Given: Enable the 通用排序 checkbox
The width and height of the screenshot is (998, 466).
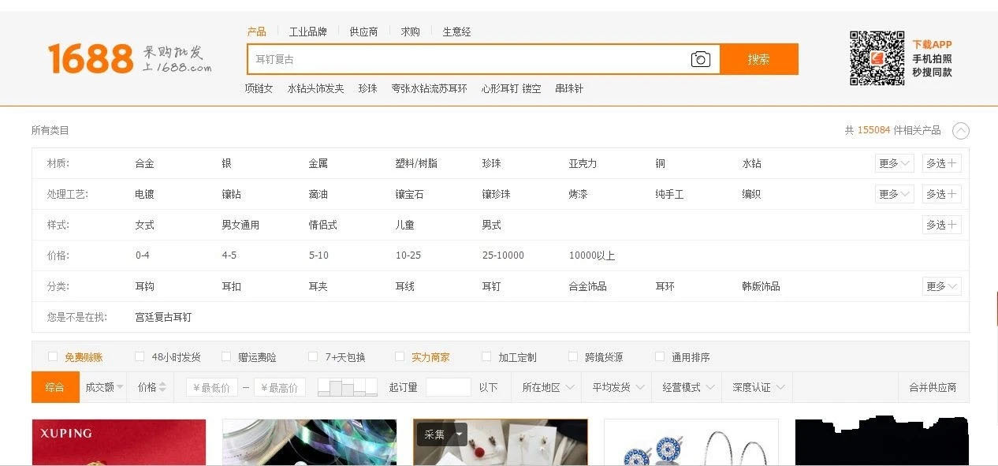Looking at the screenshot, I should point(660,357).
